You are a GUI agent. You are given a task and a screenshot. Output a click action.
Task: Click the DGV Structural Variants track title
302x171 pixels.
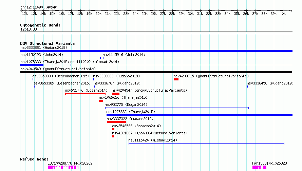tap(48, 43)
